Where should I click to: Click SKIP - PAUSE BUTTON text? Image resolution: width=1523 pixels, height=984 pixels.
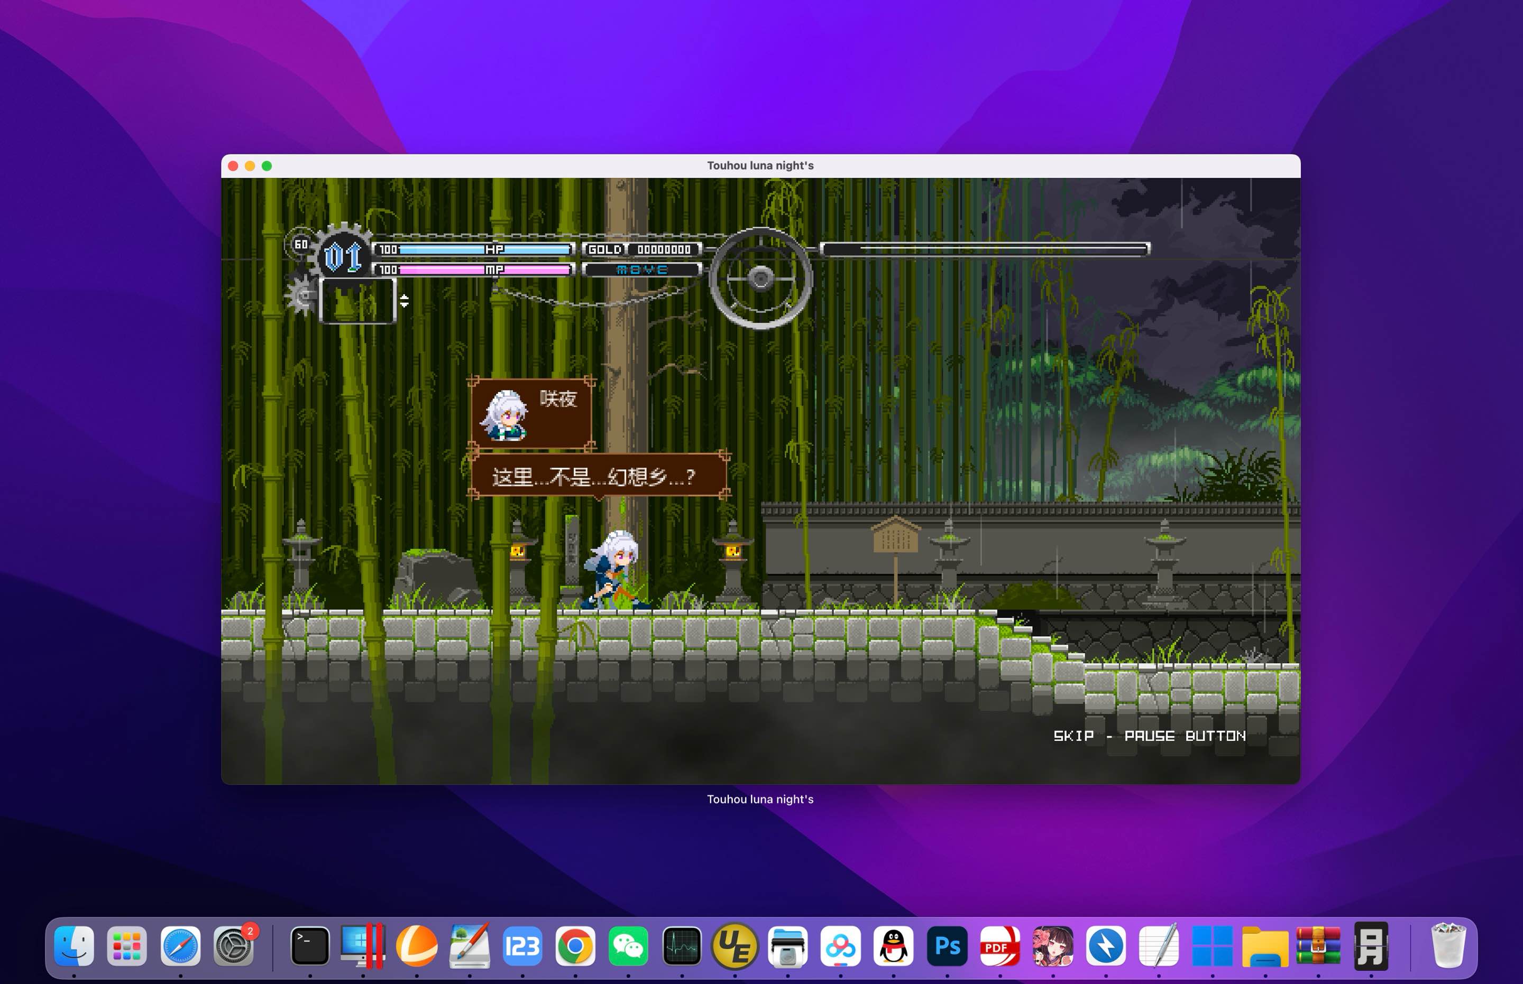pyautogui.click(x=1150, y=736)
